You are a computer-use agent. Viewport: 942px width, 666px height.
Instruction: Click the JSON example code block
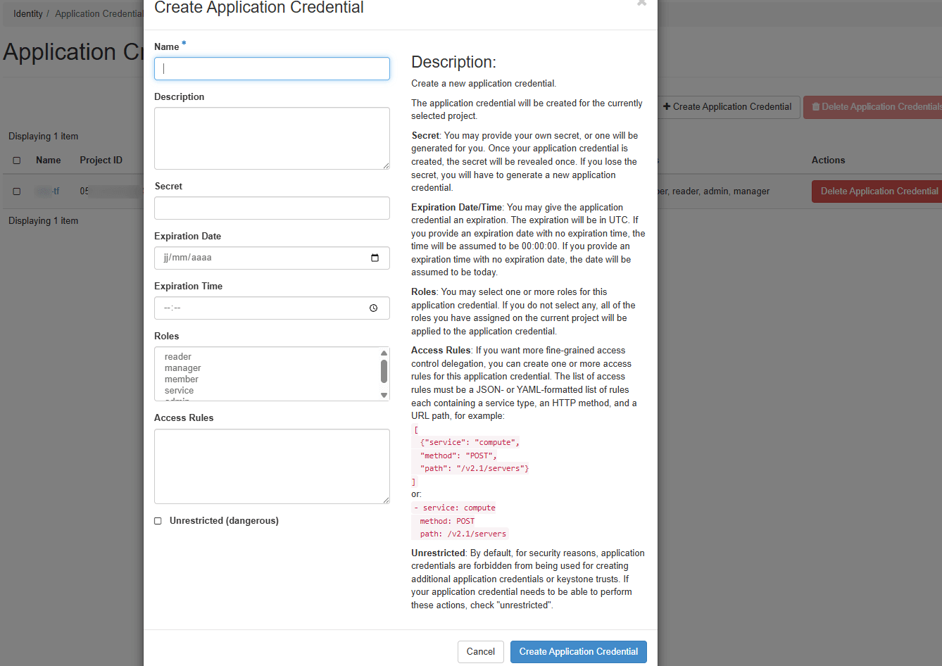click(x=470, y=455)
